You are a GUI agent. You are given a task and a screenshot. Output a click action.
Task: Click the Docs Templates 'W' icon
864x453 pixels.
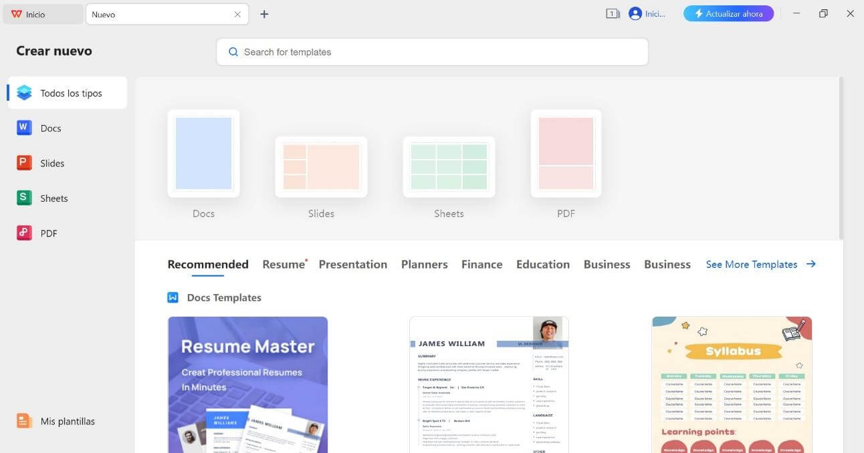[173, 297]
